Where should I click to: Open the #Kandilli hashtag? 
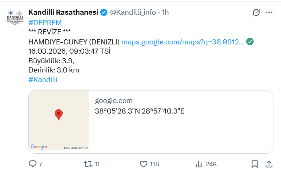pyautogui.click(x=42, y=79)
